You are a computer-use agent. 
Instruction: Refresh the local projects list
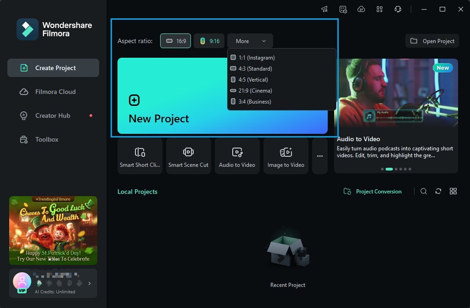[438, 191]
